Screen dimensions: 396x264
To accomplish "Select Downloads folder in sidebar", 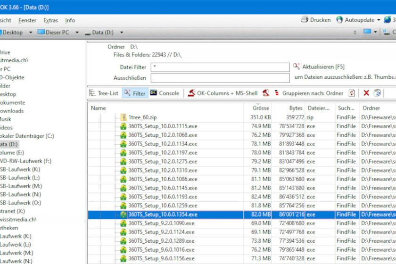I will (12, 111).
